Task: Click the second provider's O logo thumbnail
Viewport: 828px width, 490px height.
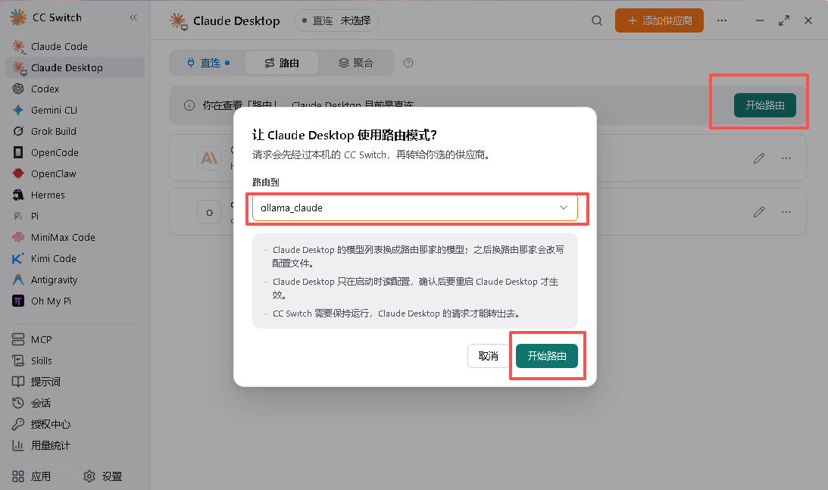Action: (x=209, y=212)
